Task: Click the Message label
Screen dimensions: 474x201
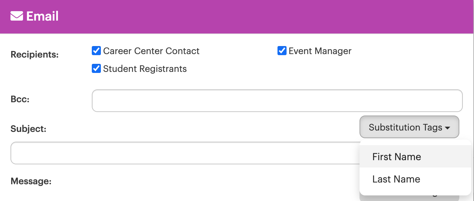Action: pyautogui.click(x=31, y=181)
